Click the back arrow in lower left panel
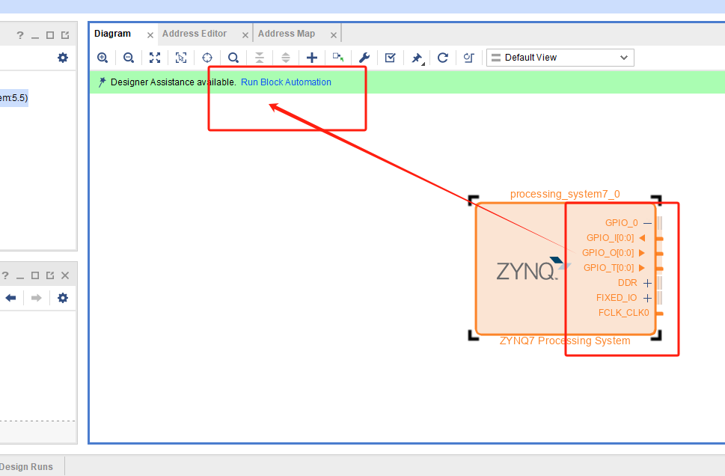The height and width of the screenshot is (476, 725). (x=11, y=298)
